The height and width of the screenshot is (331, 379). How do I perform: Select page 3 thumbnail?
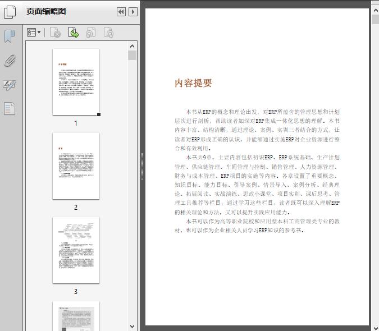(x=76, y=250)
